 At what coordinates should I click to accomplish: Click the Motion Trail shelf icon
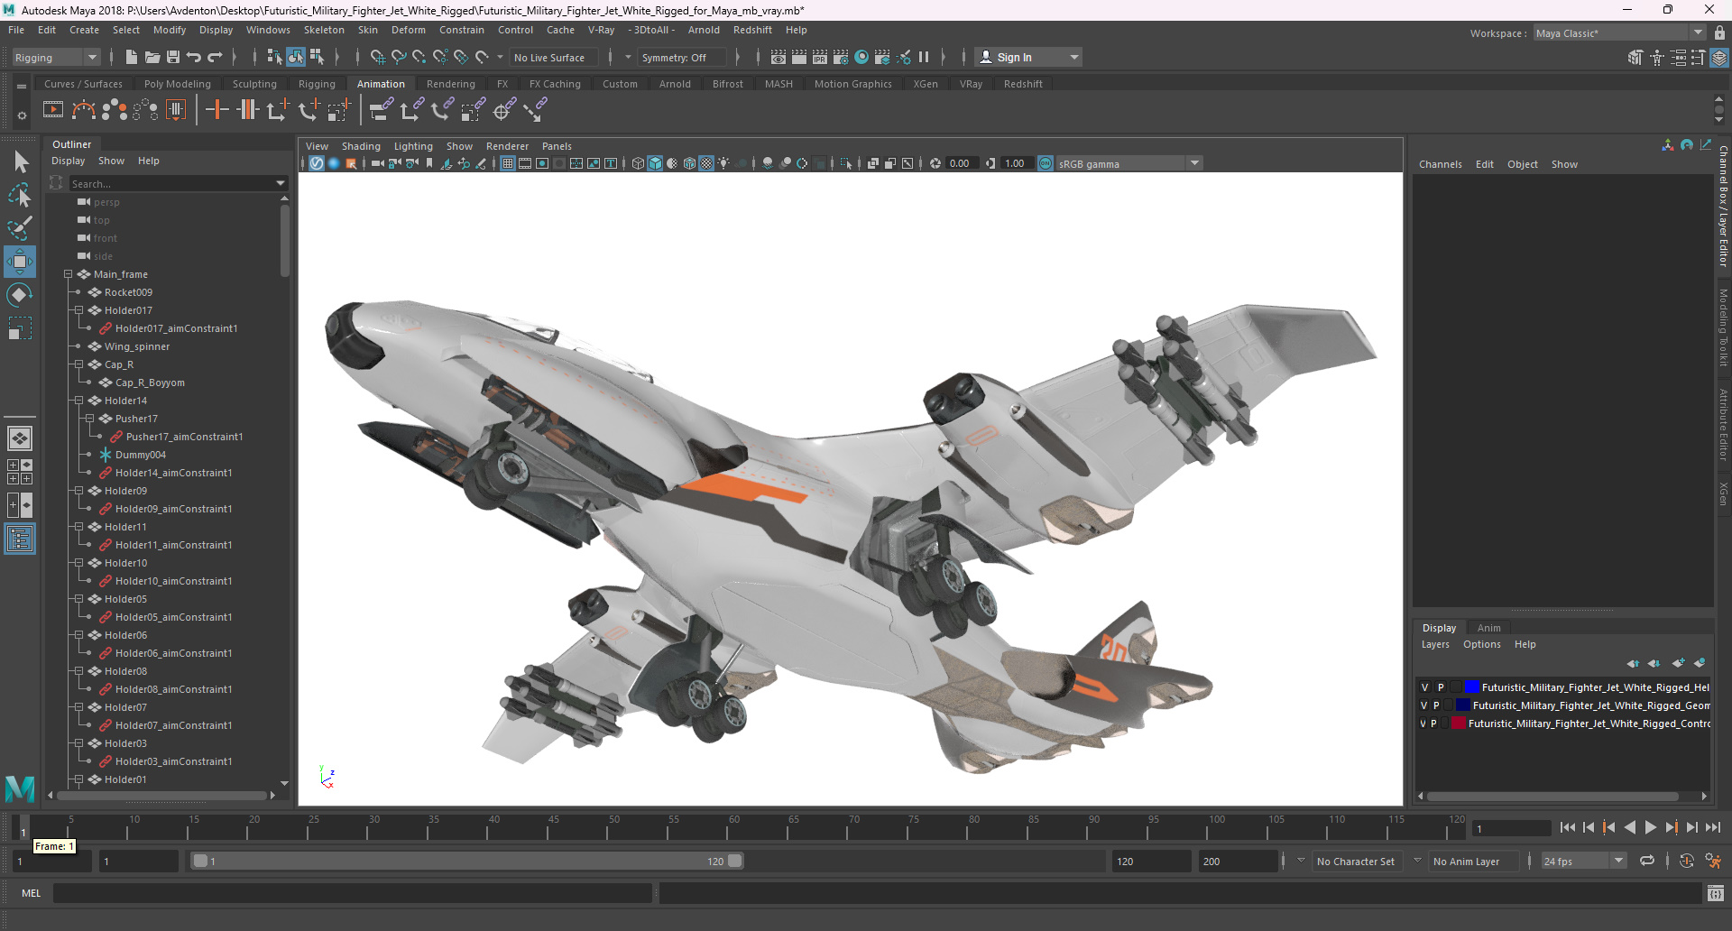click(84, 110)
